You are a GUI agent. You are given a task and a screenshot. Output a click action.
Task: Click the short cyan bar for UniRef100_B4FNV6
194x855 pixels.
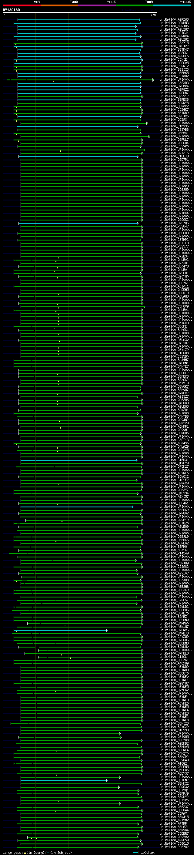point(61,630)
